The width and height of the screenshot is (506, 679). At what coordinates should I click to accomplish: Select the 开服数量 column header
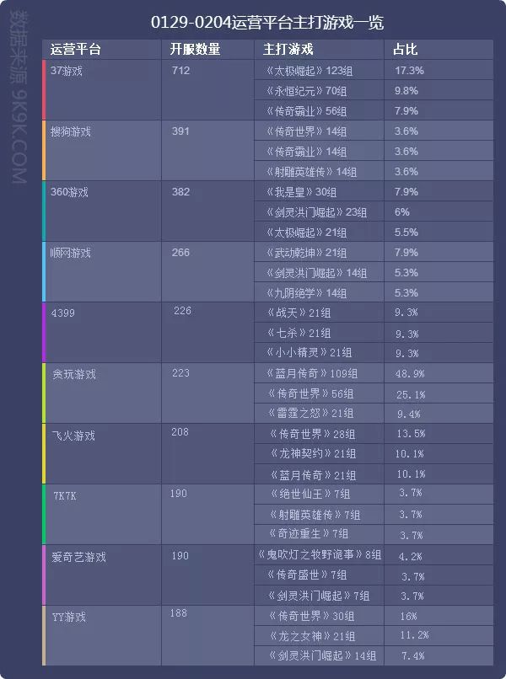coord(195,50)
